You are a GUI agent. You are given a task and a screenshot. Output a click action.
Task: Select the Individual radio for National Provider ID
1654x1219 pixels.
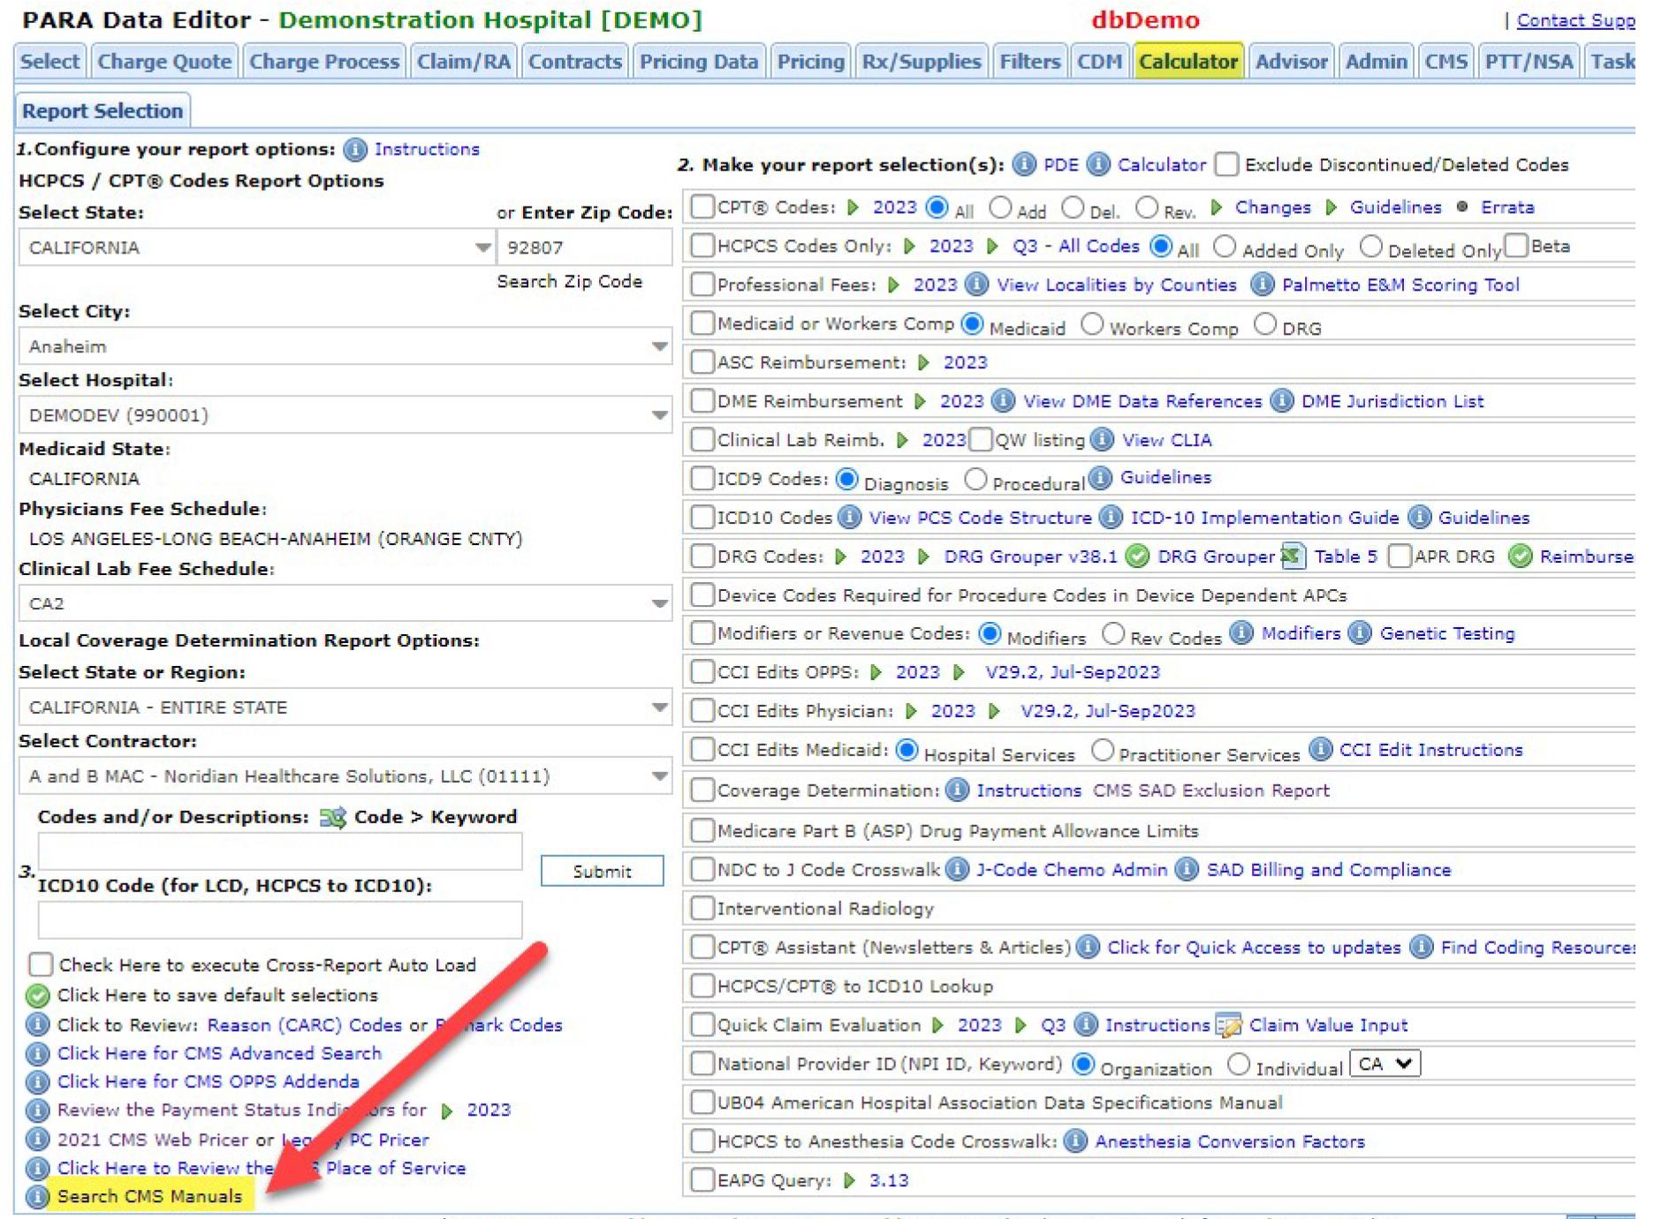coord(1240,1064)
